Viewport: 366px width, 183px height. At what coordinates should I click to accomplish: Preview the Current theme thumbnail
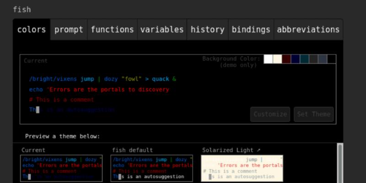(x=62, y=168)
